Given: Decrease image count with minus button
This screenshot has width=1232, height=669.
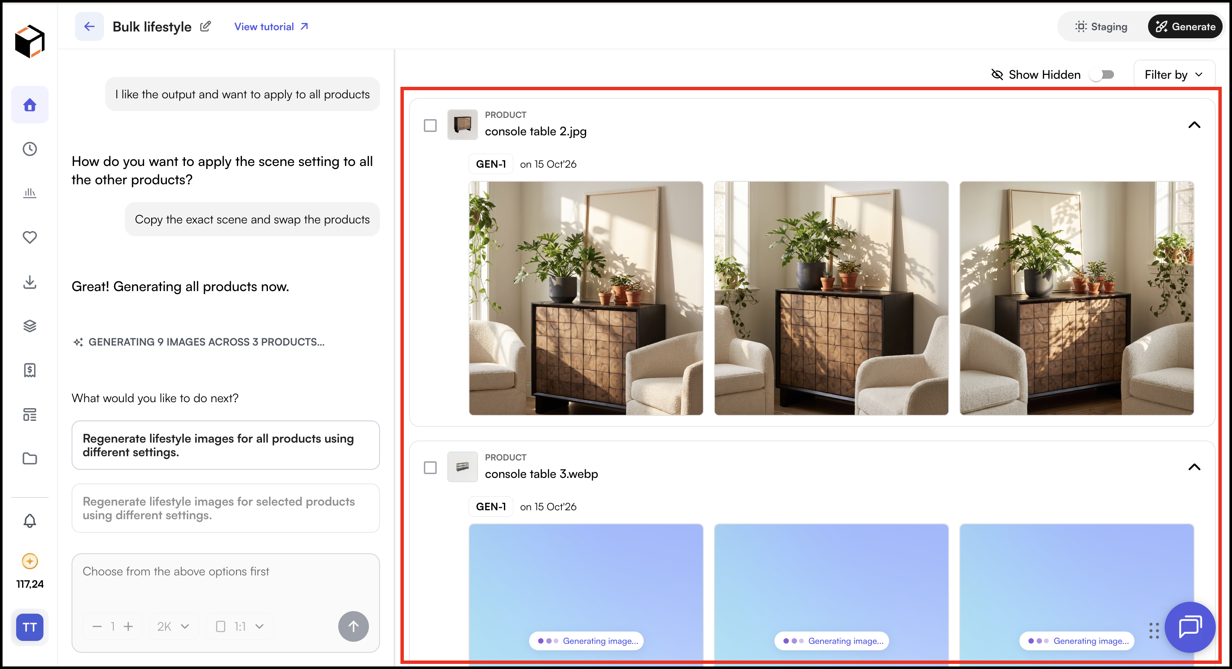Looking at the screenshot, I should [x=97, y=626].
